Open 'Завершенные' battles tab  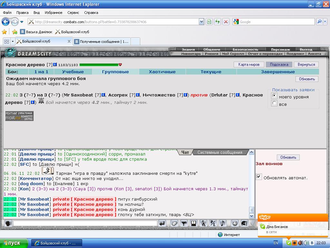click(x=278, y=72)
